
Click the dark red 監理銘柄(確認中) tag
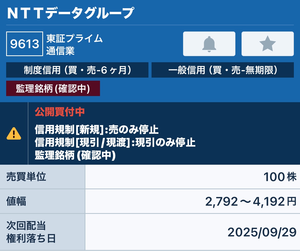53,88
